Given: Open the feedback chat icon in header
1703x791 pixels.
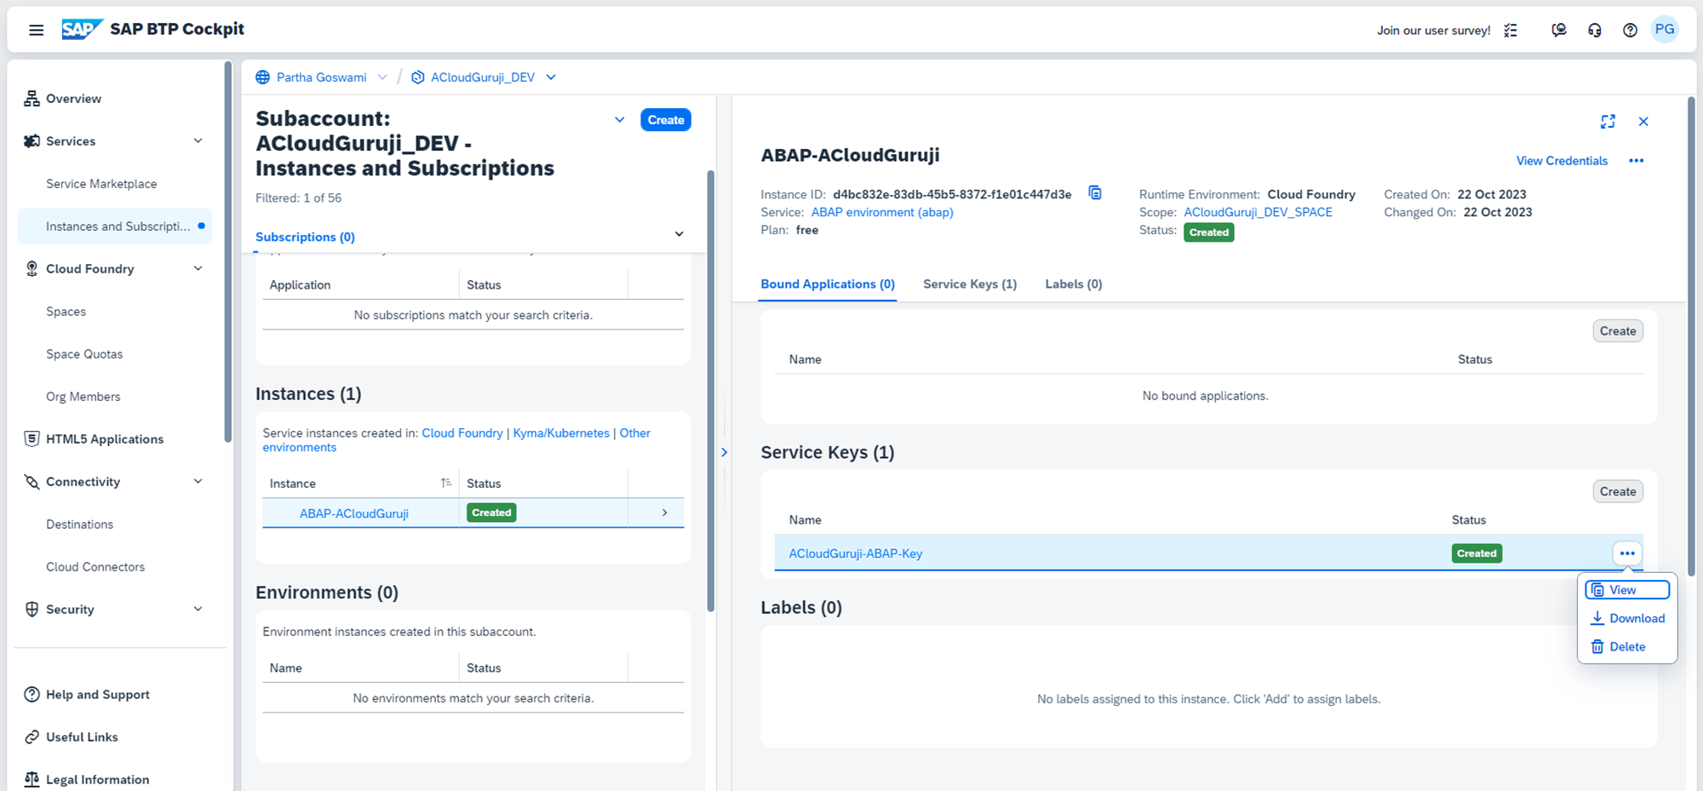Looking at the screenshot, I should tap(1558, 30).
